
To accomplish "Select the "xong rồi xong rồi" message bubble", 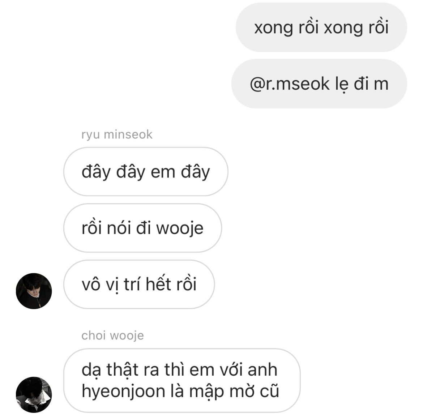I will pyautogui.click(x=321, y=27).
